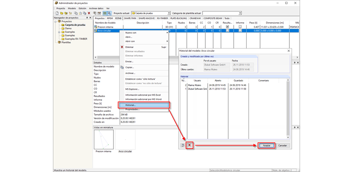Click scroll-down arrow in Historial list
Image resolution: width=353 pixels, height=172 pixels.
[x=288, y=137]
